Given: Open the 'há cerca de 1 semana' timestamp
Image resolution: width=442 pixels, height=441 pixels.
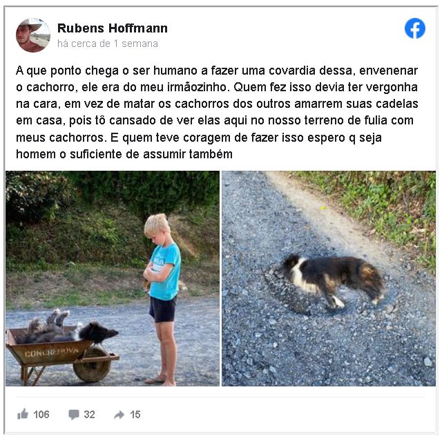Looking at the screenshot, I should pyautogui.click(x=108, y=44).
